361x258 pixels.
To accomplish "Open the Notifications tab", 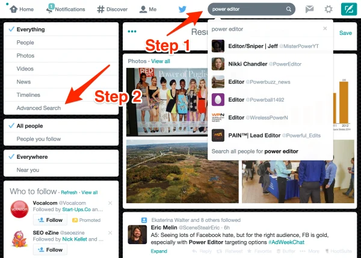I will 66,9.
